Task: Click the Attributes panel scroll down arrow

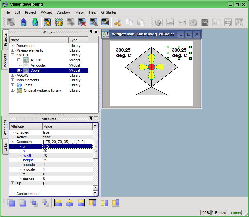Action: [x=95, y=193]
